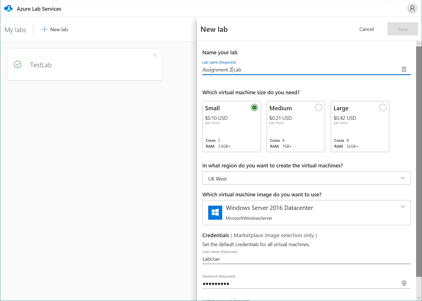Click the "Azure Lab Services" title text
Viewport: 422px width, 301px height.
click(39, 9)
